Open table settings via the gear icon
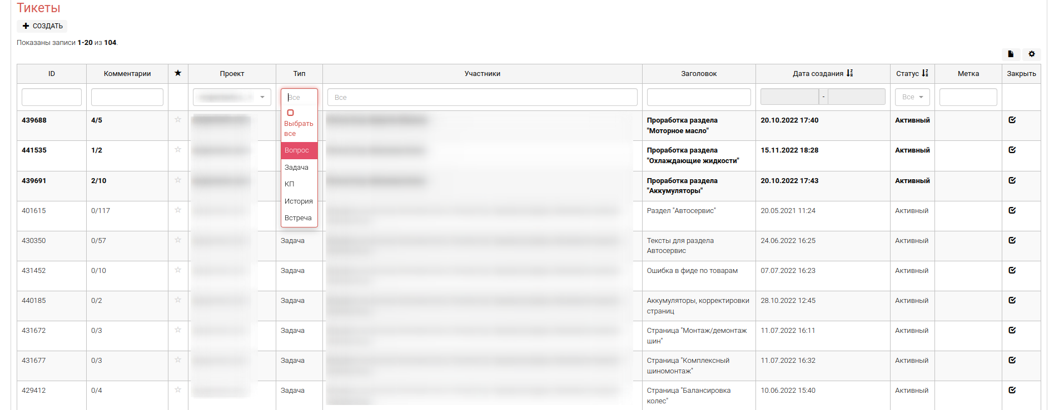This screenshot has height=410, width=1049. pos(1031,54)
